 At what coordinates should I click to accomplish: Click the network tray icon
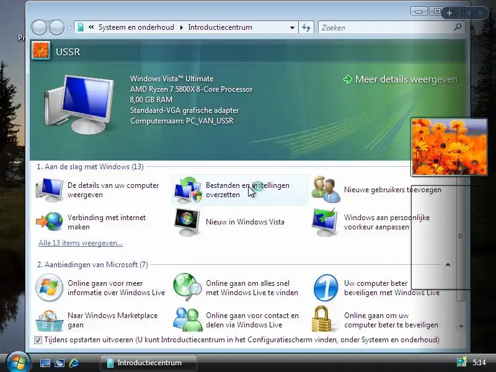(x=461, y=363)
